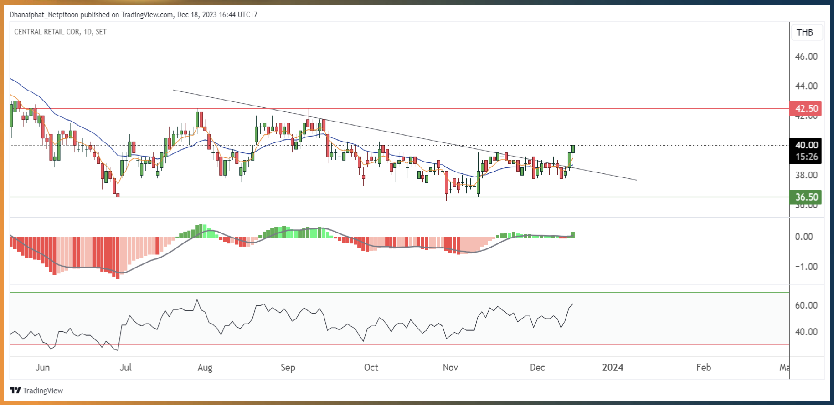Click the Sep label on time axis
Image resolution: width=834 pixels, height=405 pixels.
288,367
